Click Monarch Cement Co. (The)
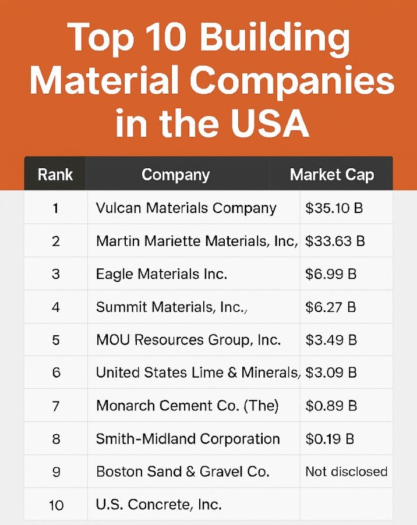Viewport: 417px width, 525px height. [x=187, y=405]
